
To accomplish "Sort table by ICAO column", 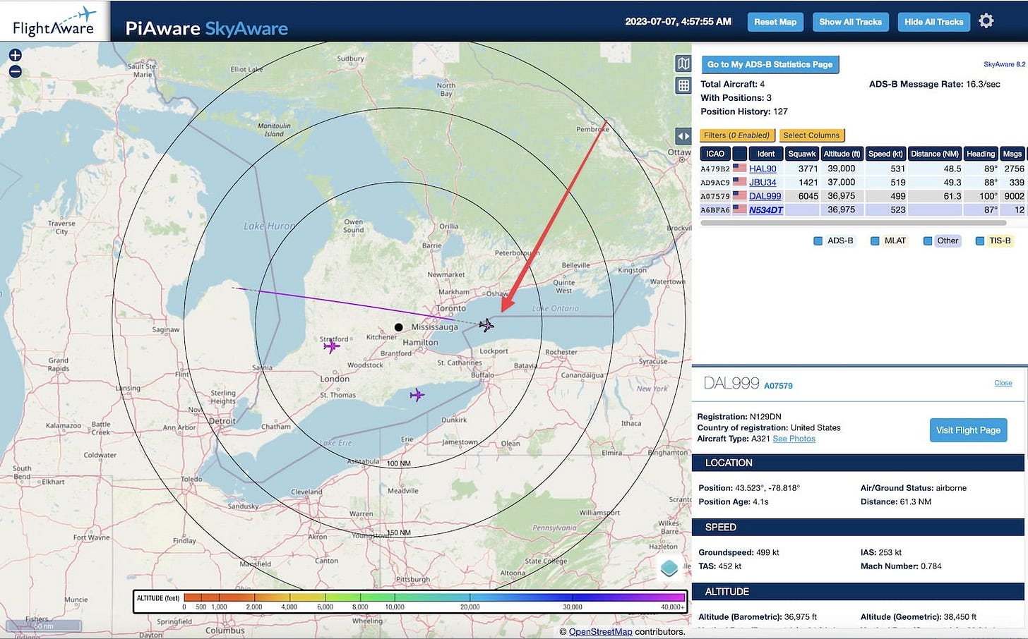I will pyautogui.click(x=715, y=154).
